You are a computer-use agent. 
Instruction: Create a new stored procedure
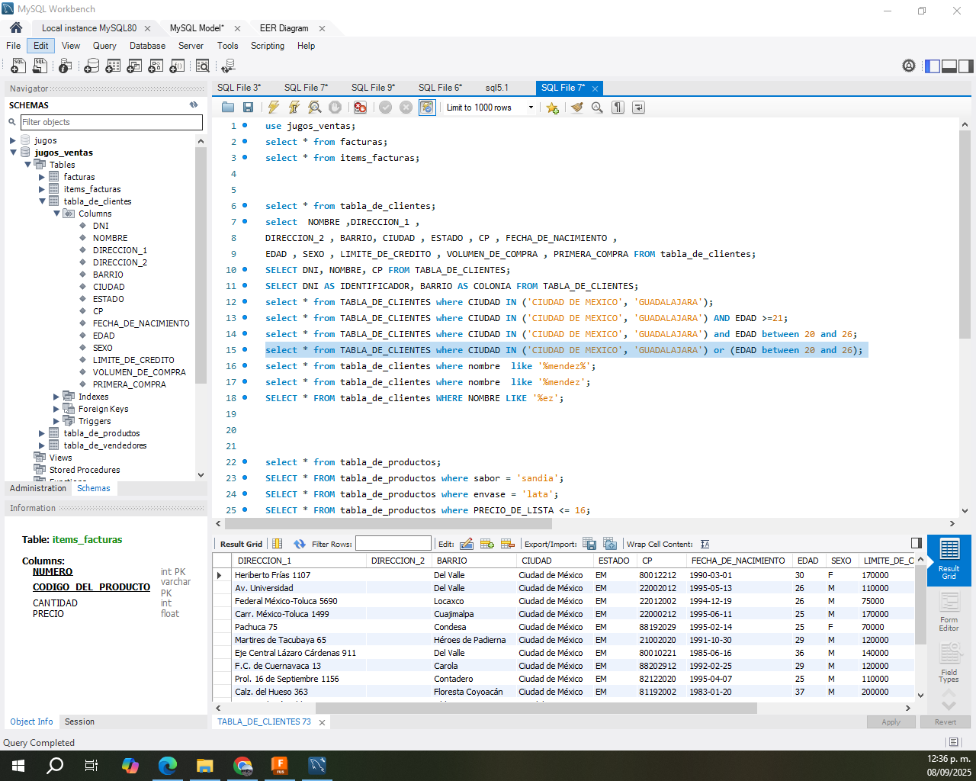tap(156, 66)
